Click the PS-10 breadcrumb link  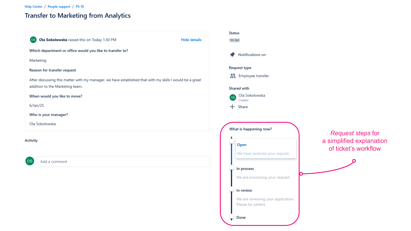coord(80,6)
